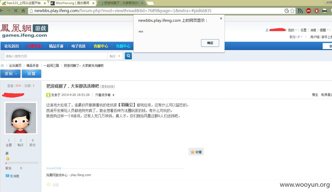Image resolution: width=332 pixels, height=192 pixels.
Task: Click 只看该作者 filter link
Action: 103,95
